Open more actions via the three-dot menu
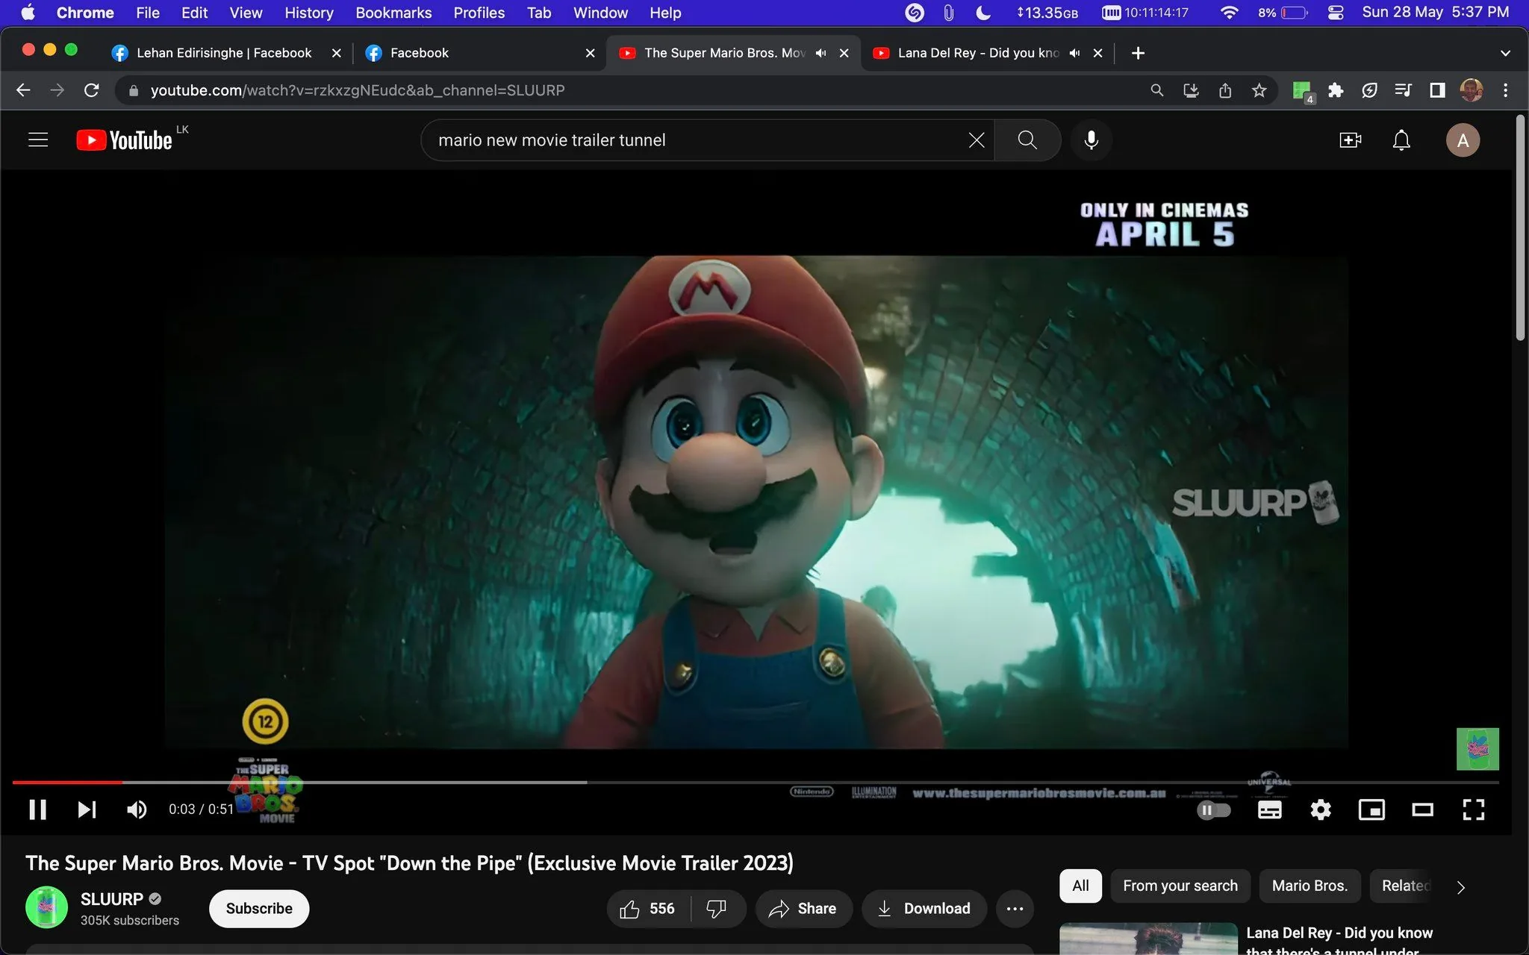 [x=1015, y=909]
